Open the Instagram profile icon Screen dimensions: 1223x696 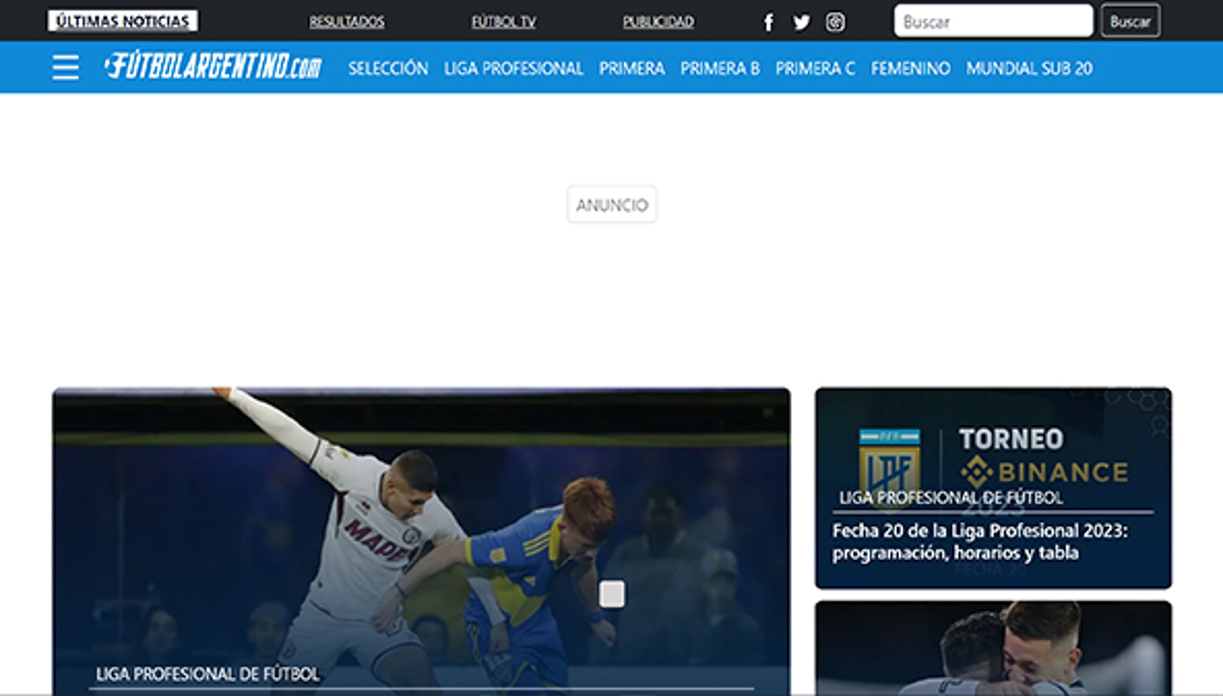click(x=836, y=21)
